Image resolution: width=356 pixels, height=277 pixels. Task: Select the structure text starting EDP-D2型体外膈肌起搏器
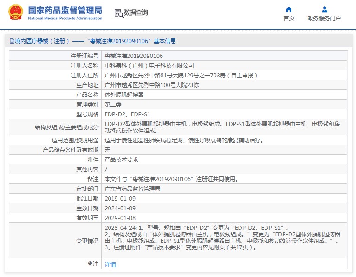(x=222, y=127)
